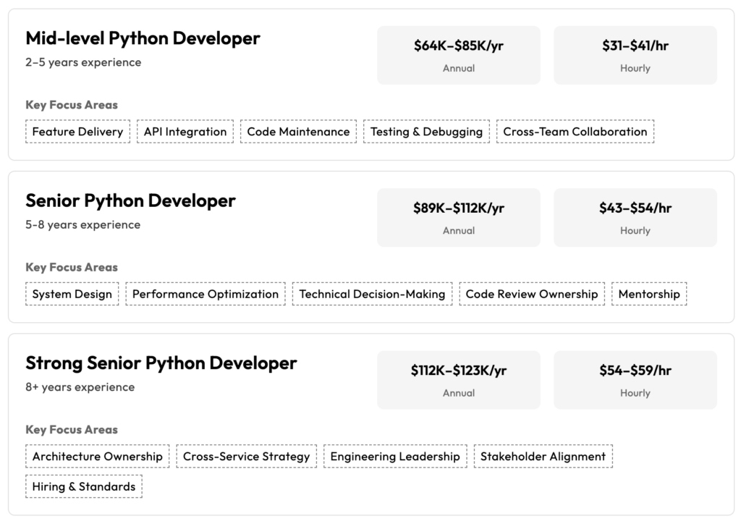
Task: Click the Hiring & Standards tag
Action: pos(84,486)
